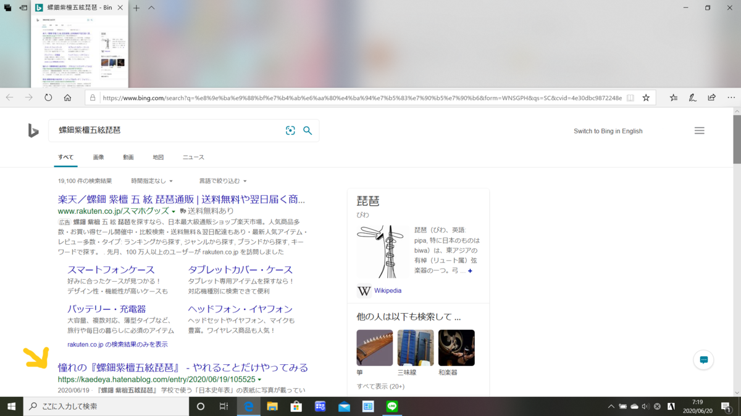Expand the 琵琶 description with plus
Viewport: 741px width, 416px height.
point(470,271)
